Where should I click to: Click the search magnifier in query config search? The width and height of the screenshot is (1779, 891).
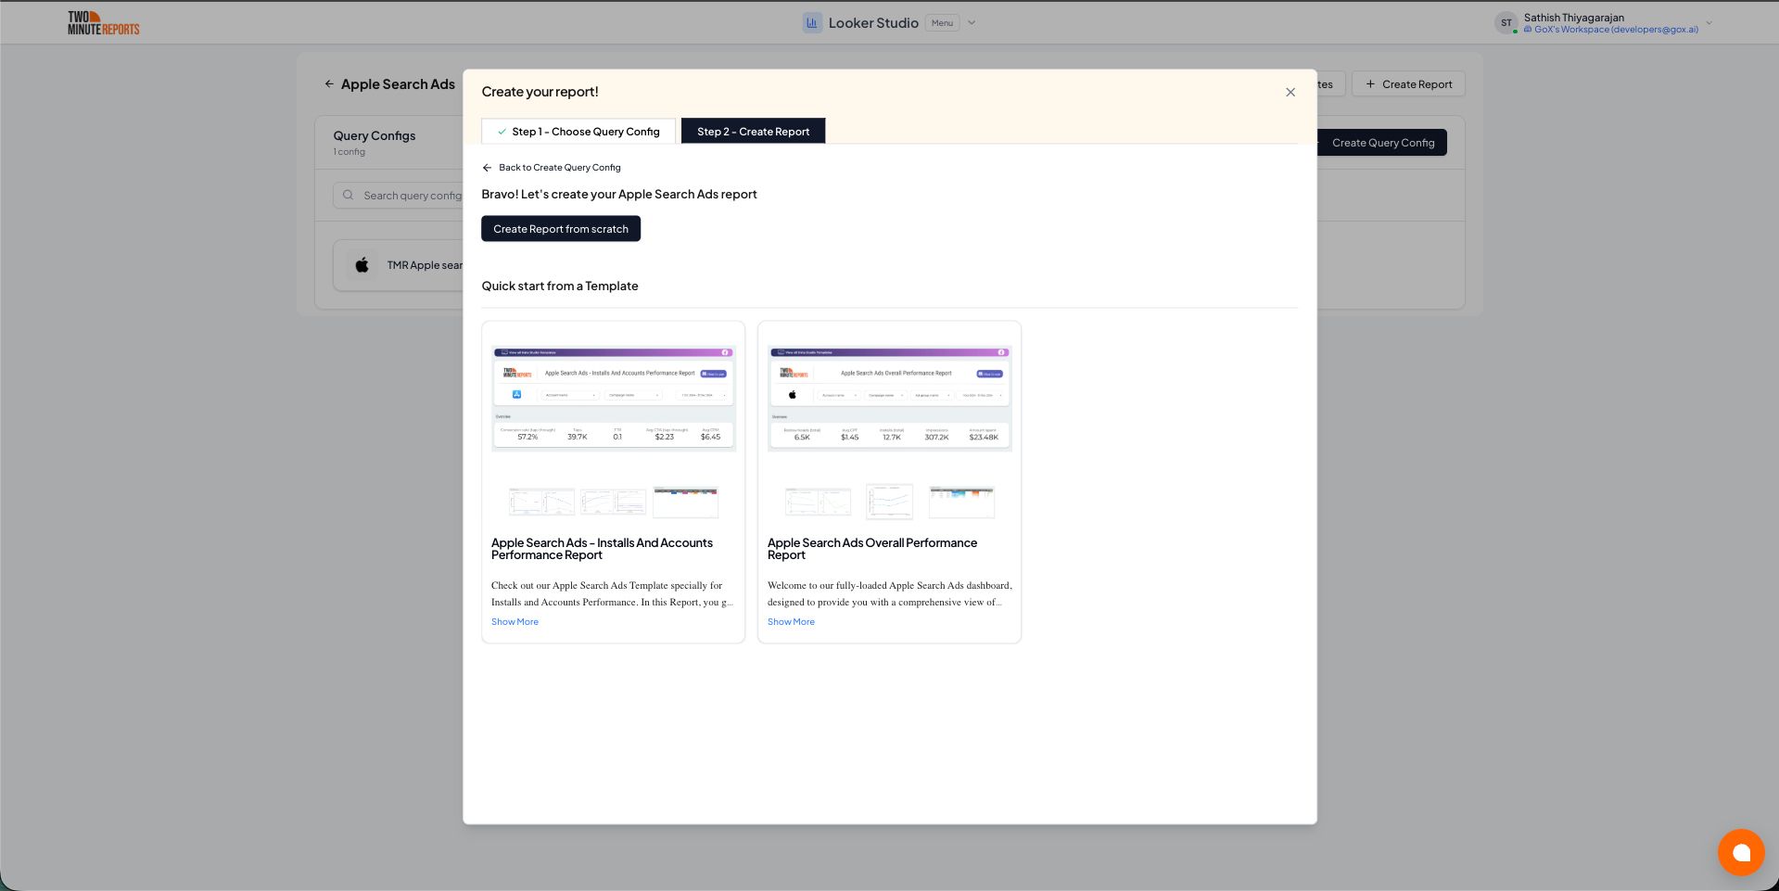(348, 195)
